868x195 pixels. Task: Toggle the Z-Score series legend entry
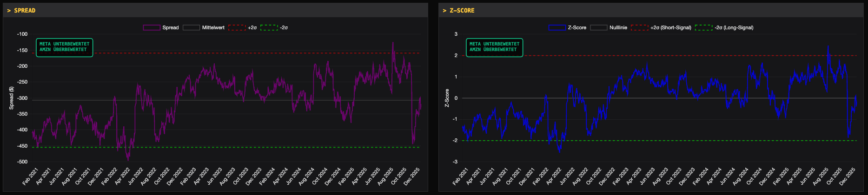coord(567,28)
